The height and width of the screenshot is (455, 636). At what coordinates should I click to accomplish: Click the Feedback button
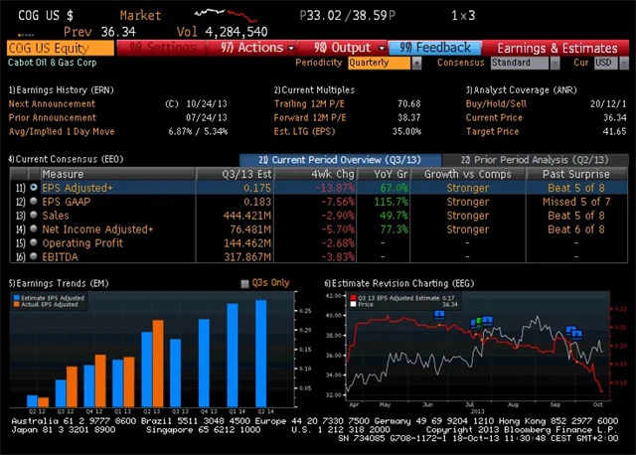point(435,48)
